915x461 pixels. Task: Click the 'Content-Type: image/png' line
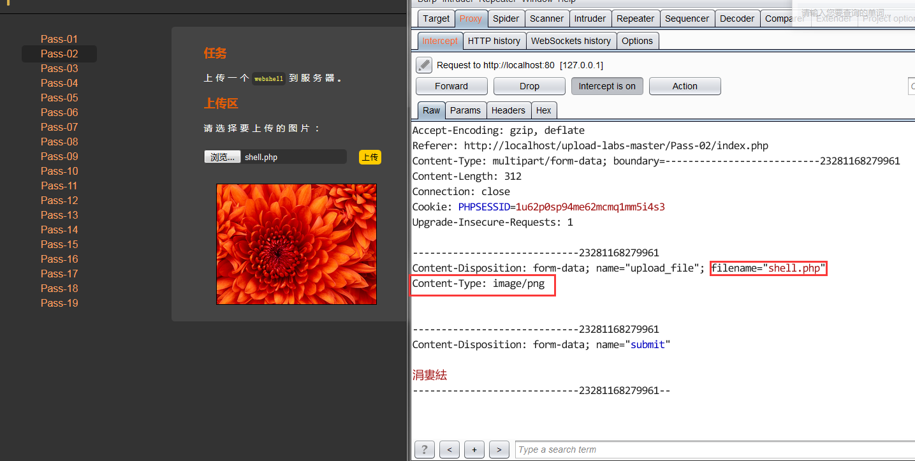478,284
